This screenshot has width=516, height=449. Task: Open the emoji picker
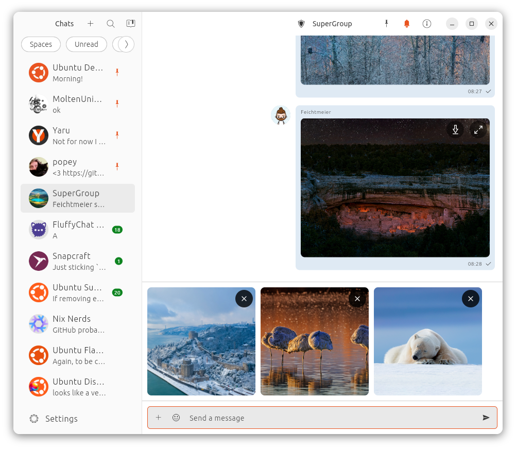click(x=176, y=418)
